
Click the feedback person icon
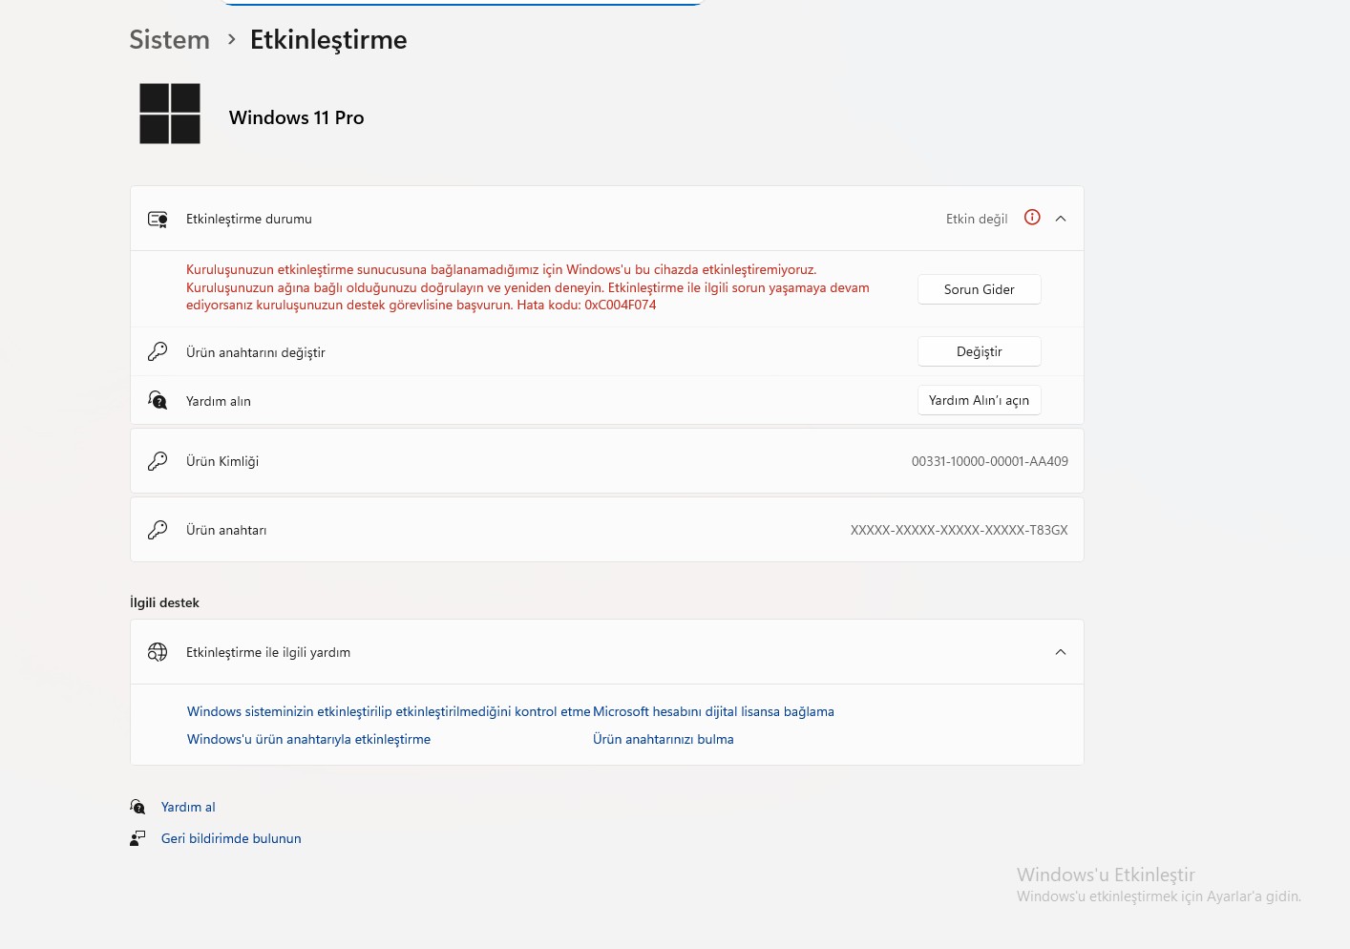137,838
